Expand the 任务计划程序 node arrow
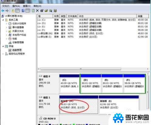Viewport: 151px width, 125px height. tap(7, 24)
